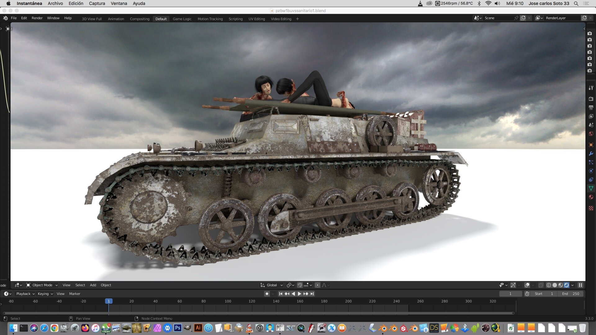This screenshot has height=335, width=596.
Task: Switch to the Compositing workspace tab
Action: point(140,19)
